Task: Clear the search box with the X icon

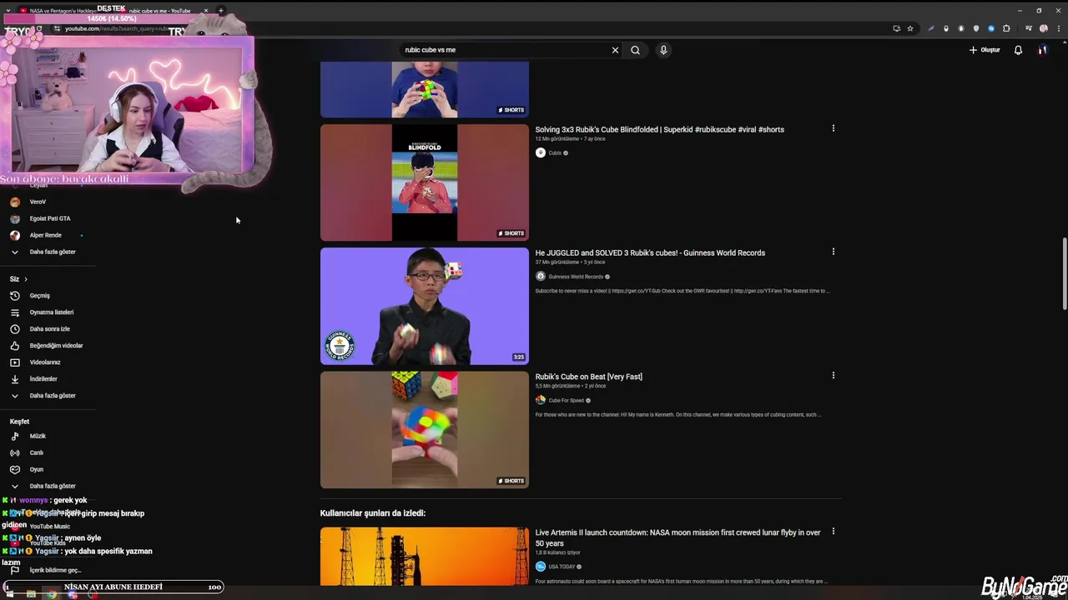Action: (x=615, y=50)
